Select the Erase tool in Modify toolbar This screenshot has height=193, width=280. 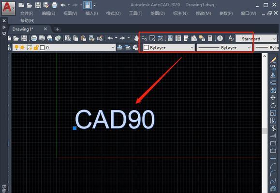pyautogui.click(x=273, y=60)
